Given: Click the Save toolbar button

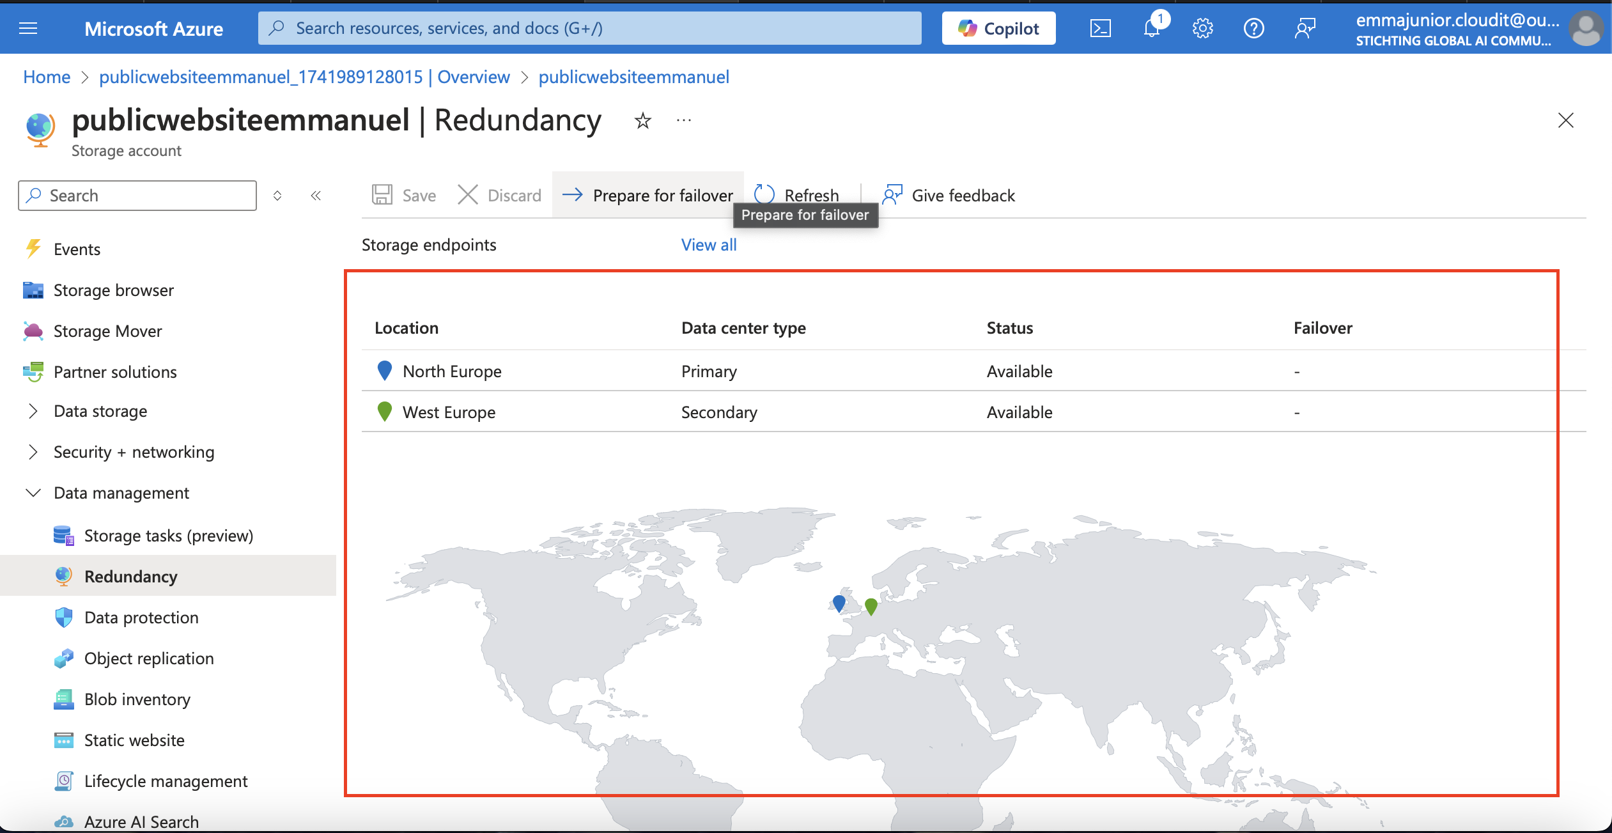Looking at the screenshot, I should click(404, 195).
